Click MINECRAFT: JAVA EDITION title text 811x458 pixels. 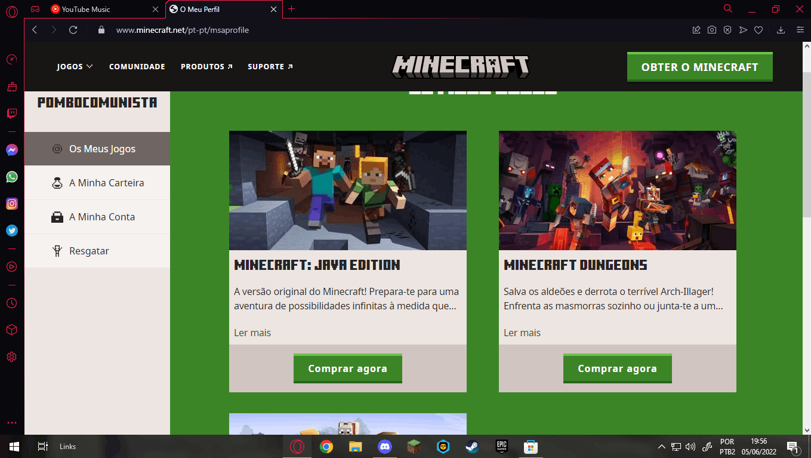coord(317,265)
